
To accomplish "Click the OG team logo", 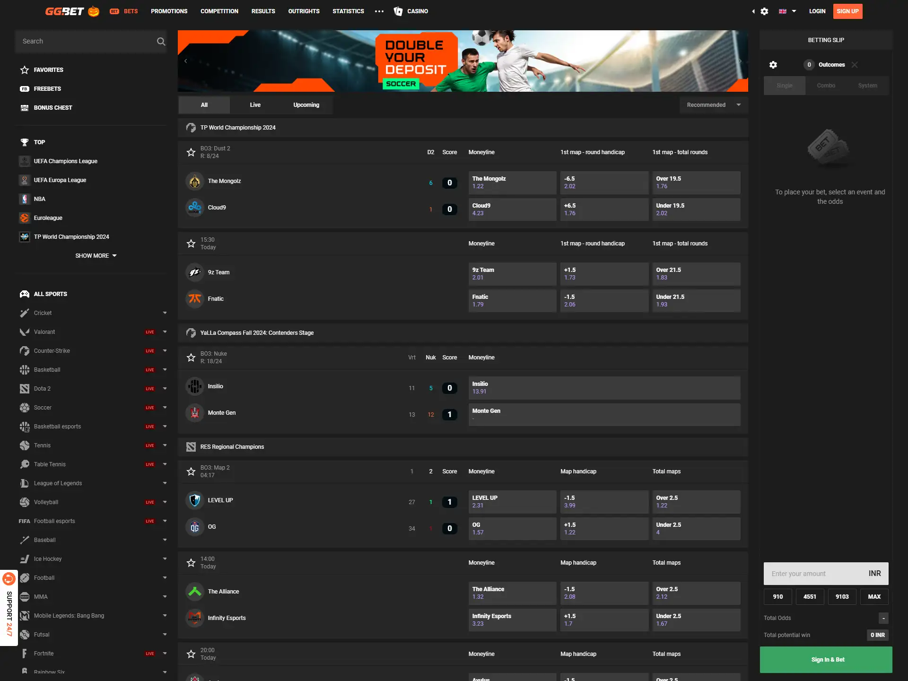I will click(194, 527).
